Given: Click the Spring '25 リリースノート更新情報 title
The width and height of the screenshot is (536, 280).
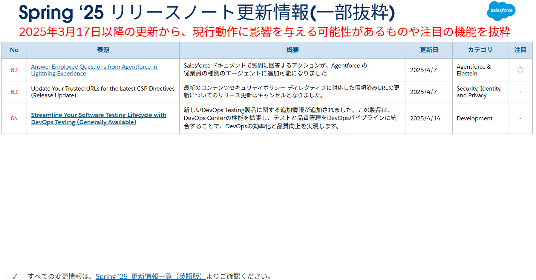Looking at the screenshot, I should tap(207, 12).
